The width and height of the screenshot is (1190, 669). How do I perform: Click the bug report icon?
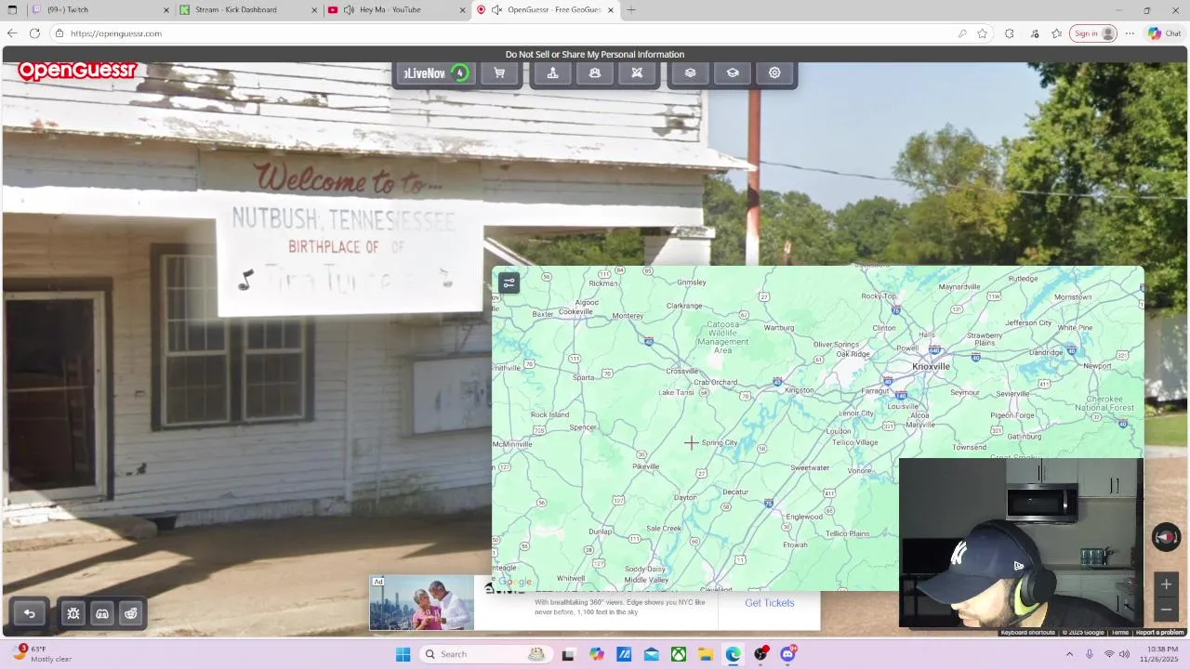(73, 613)
